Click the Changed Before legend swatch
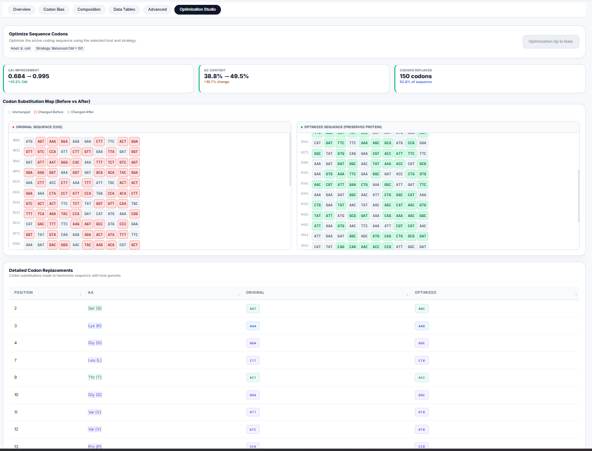The width and height of the screenshot is (592, 451). 35,112
